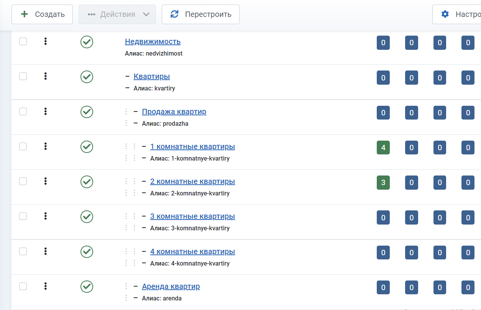Open the Действия dropdown

[x=117, y=15]
